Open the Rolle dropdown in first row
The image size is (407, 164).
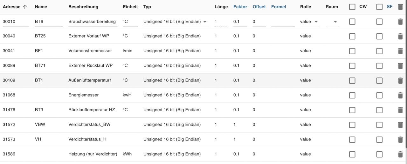tap(310, 22)
